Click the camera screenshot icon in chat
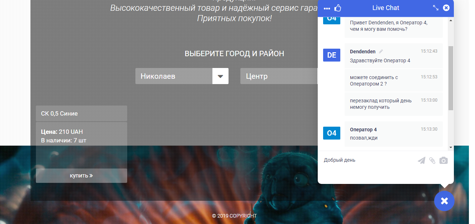 [443, 161]
